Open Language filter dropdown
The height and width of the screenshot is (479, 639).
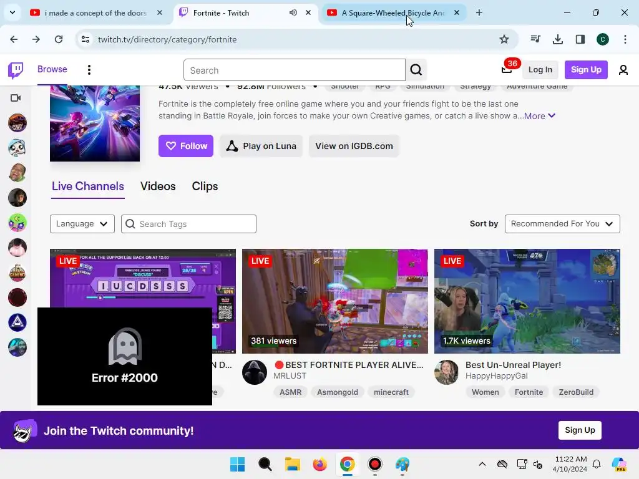[x=82, y=224]
